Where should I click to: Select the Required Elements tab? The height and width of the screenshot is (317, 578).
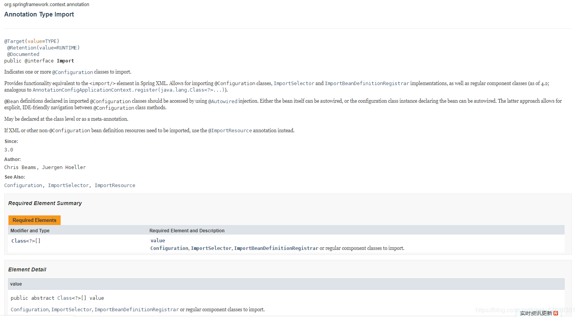[35, 220]
